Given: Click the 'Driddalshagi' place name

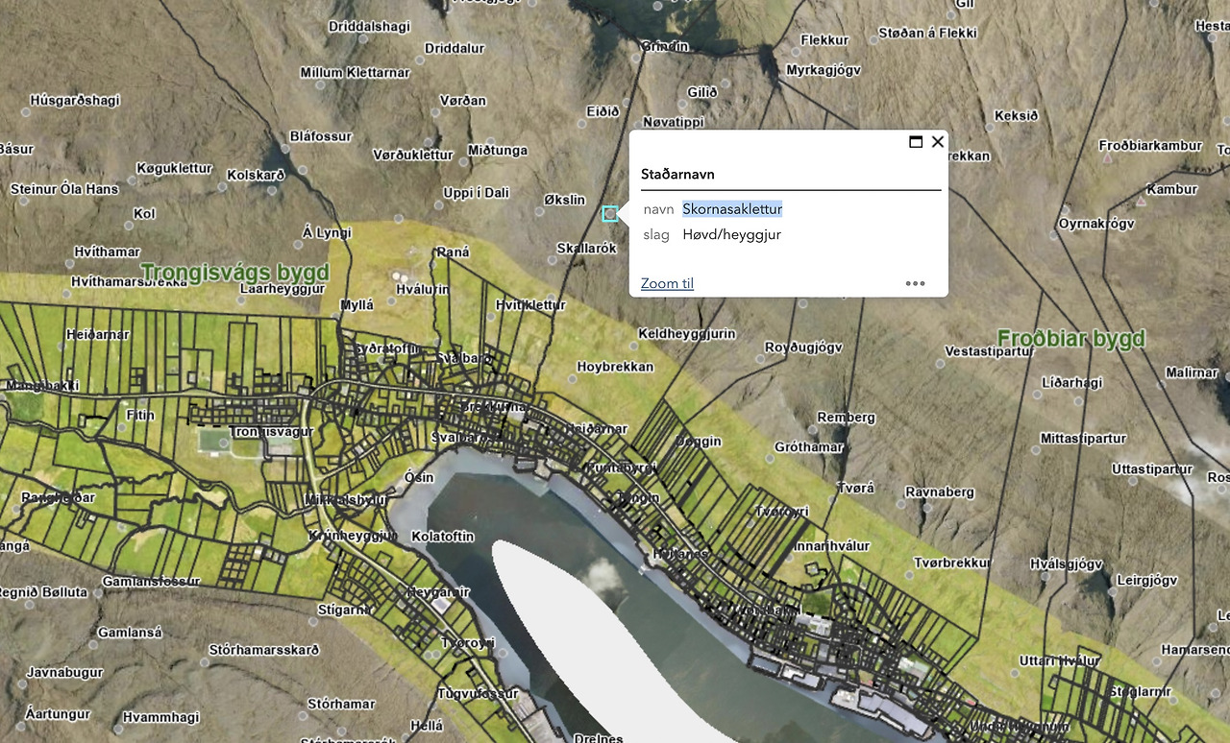Looking at the screenshot, I should [x=369, y=27].
